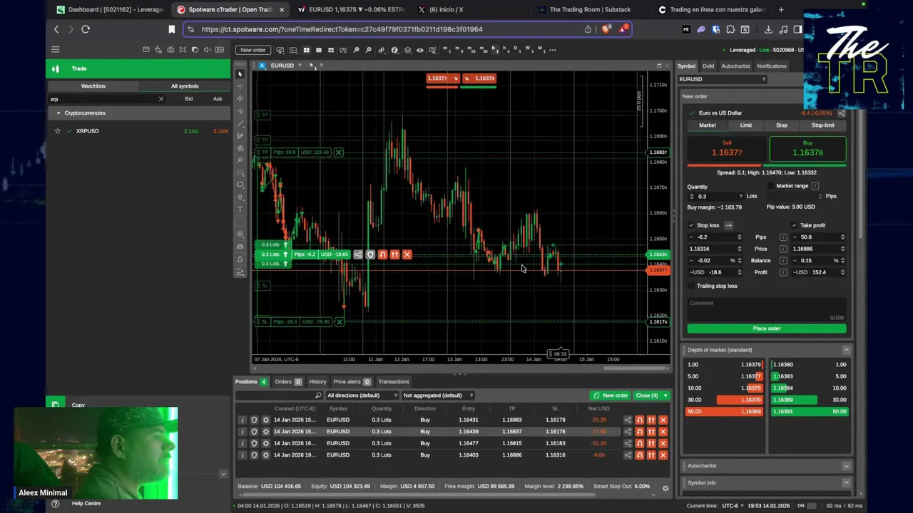Click the arrow button next to Stop loss

728,225
